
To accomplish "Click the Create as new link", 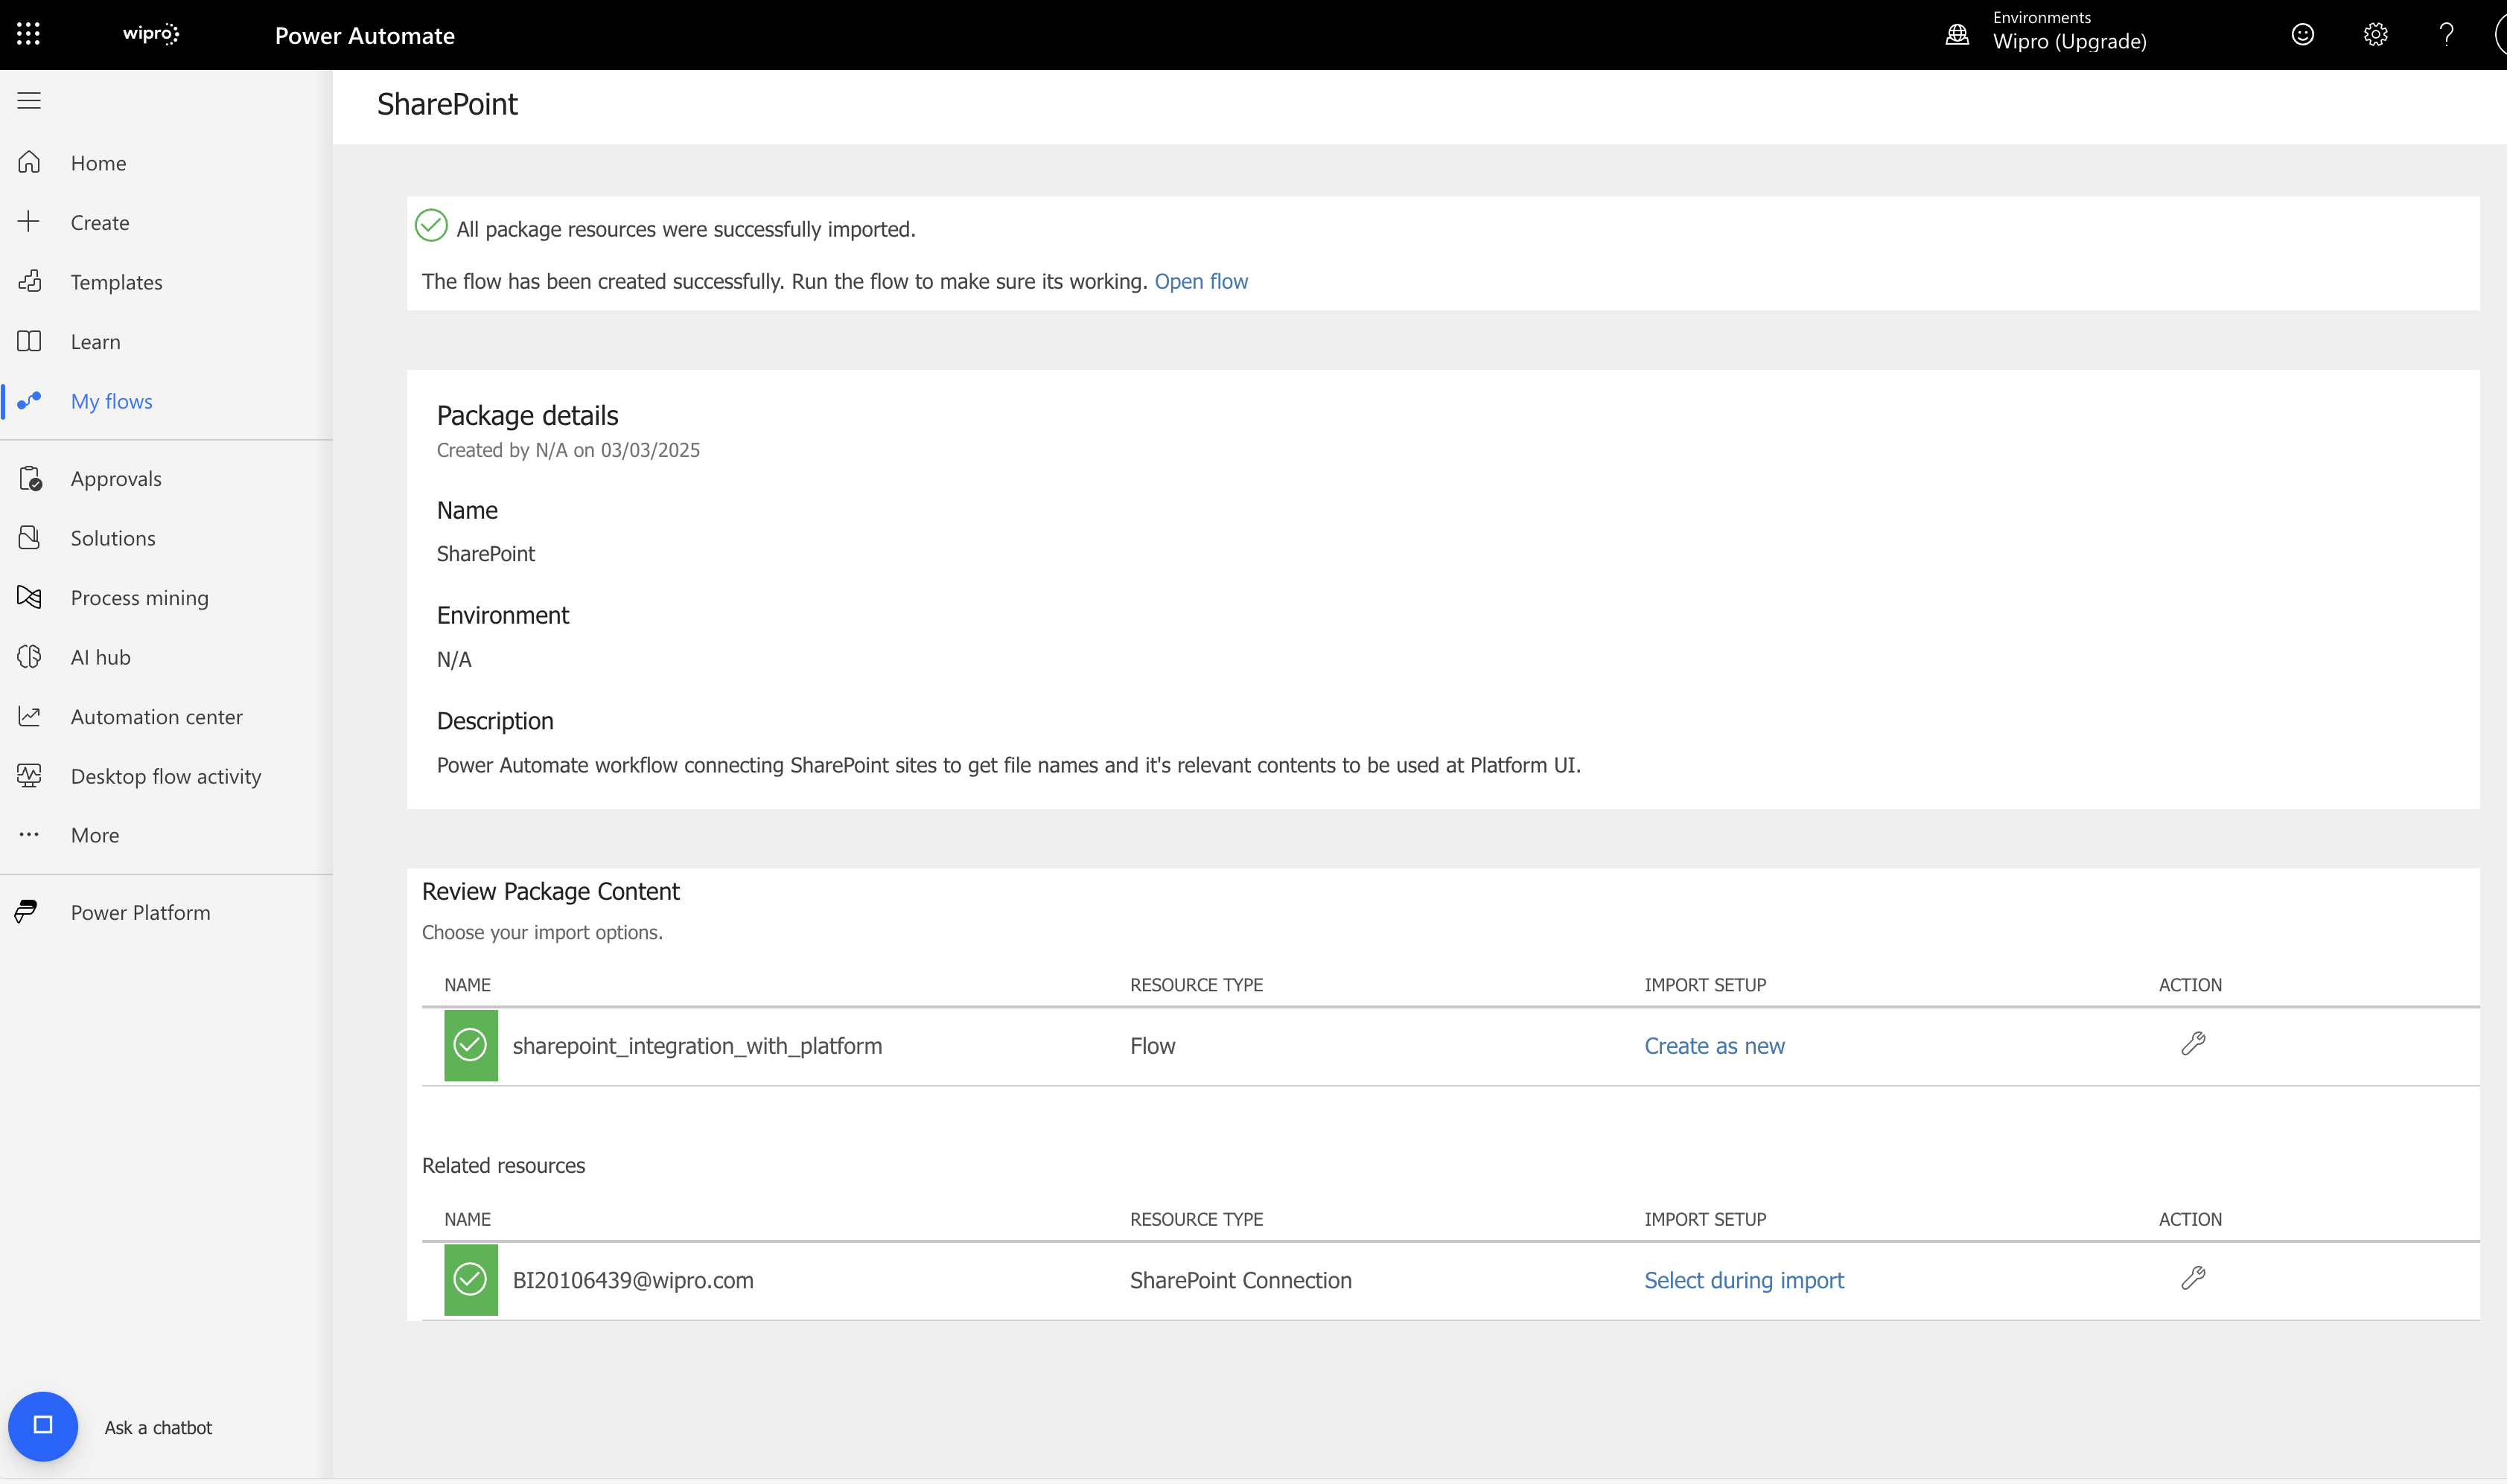I will pyautogui.click(x=1714, y=1046).
